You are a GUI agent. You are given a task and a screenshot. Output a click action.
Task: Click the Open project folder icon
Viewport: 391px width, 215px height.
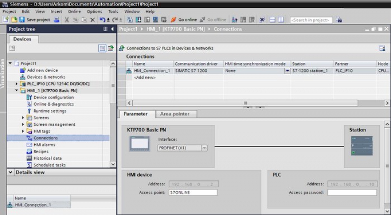(x=14, y=20)
